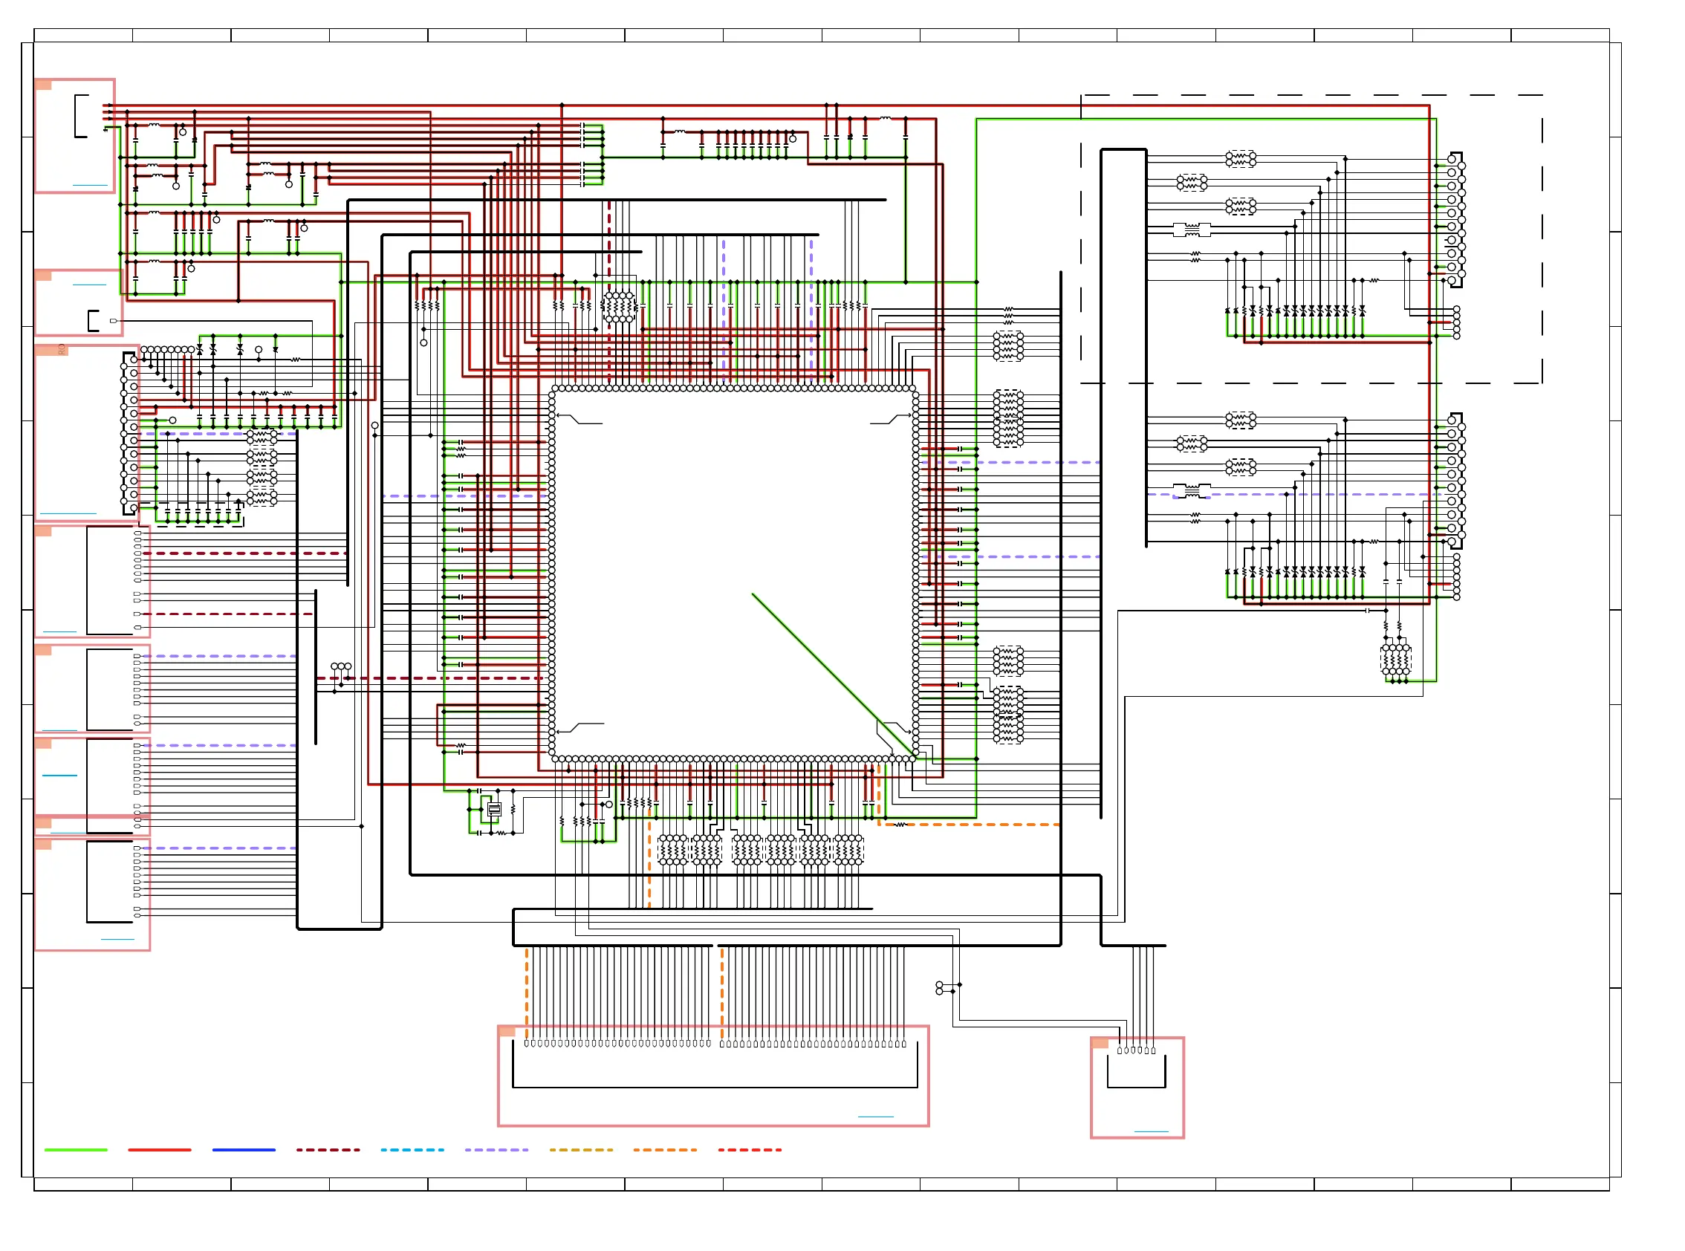Click the solid blue line in the legend
Image resolution: width=1685 pixels, height=1251 pixels.
244,1149
